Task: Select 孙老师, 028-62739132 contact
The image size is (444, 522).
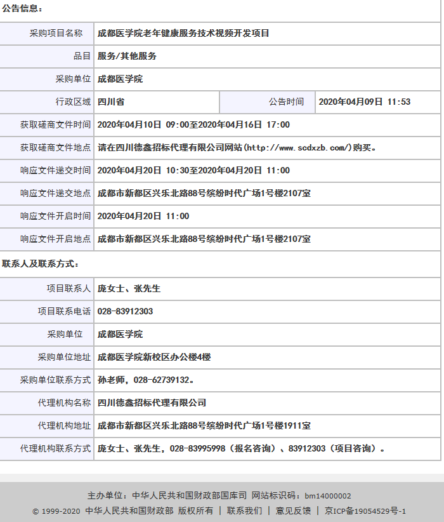Action: [145, 380]
